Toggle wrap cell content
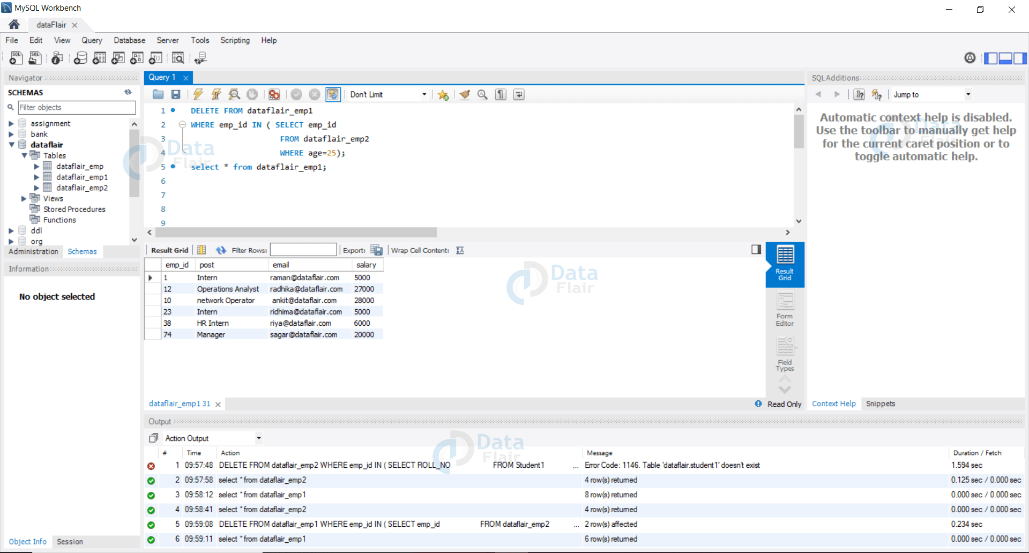The width and height of the screenshot is (1029, 553). tap(460, 250)
